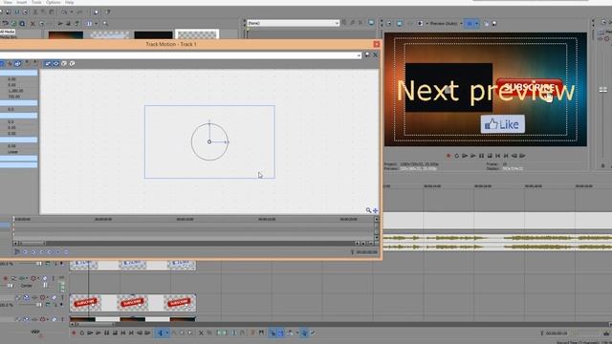Viewport: 612px width, 344px height.
Task: Click the main timeline horizontal scrollbar
Action: [x=96, y=324]
